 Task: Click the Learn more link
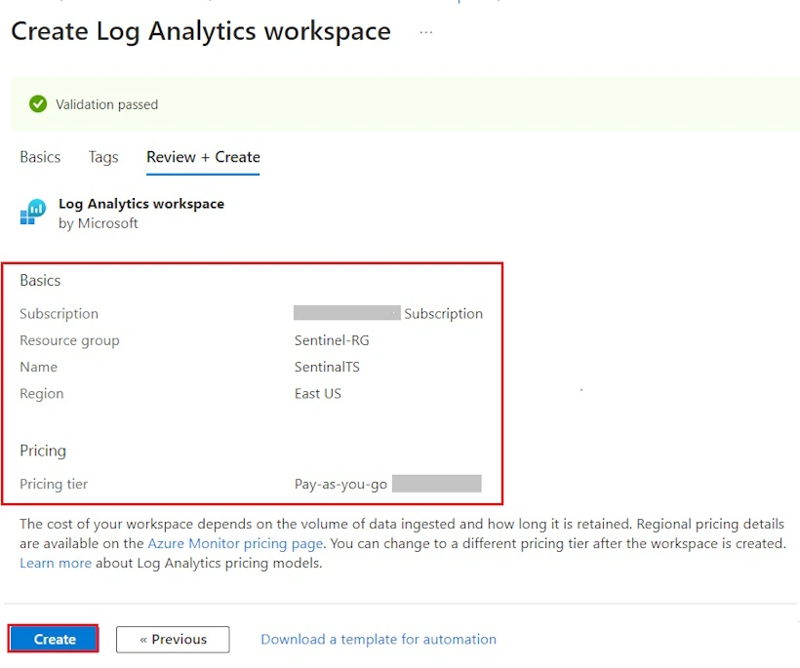(56, 563)
